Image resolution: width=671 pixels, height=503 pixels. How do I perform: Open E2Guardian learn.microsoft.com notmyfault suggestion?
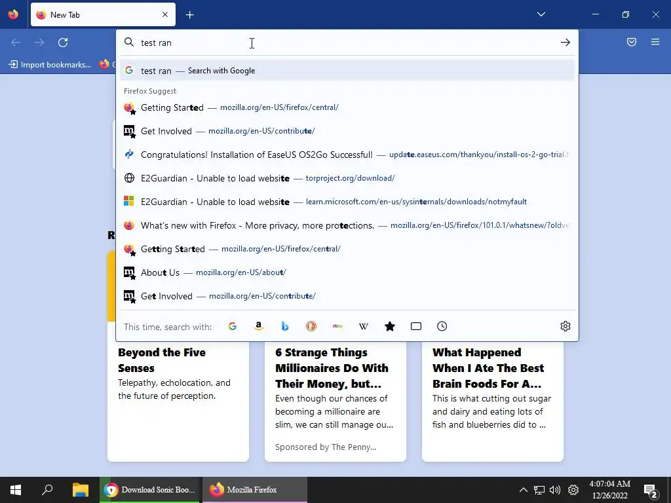347,202
